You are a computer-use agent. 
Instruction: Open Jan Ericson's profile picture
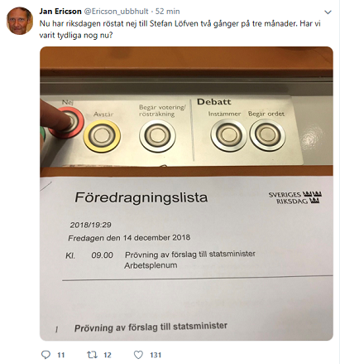coord(20,21)
